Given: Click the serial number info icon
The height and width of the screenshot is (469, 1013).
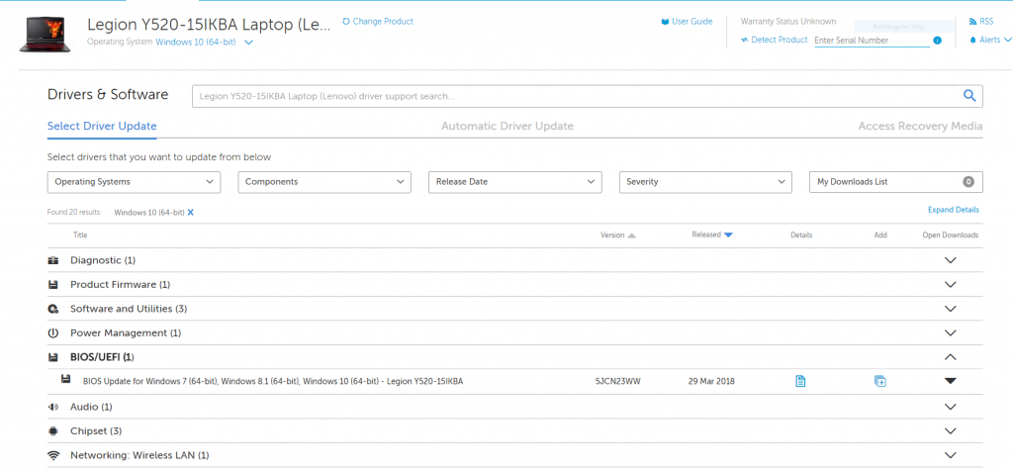Looking at the screenshot, I should 937,40.
